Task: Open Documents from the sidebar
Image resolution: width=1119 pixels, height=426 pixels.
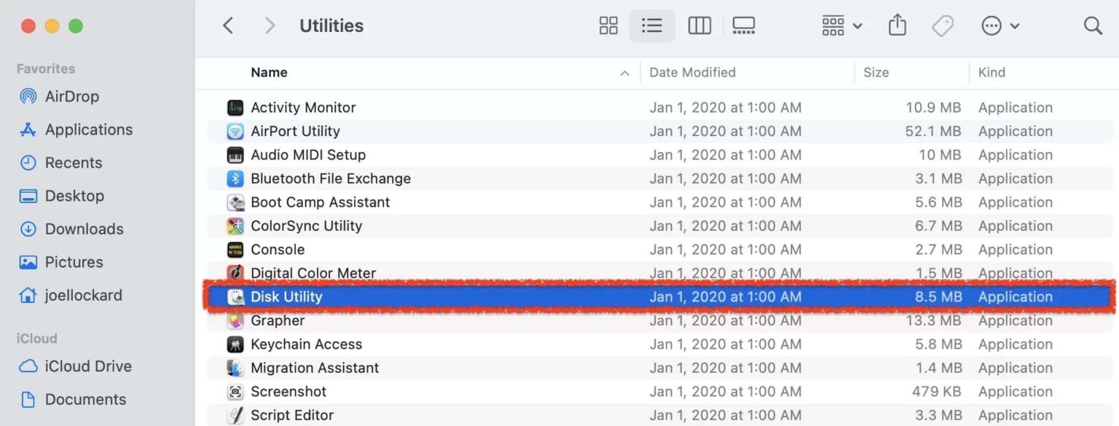Action: (x=85, y=399)
